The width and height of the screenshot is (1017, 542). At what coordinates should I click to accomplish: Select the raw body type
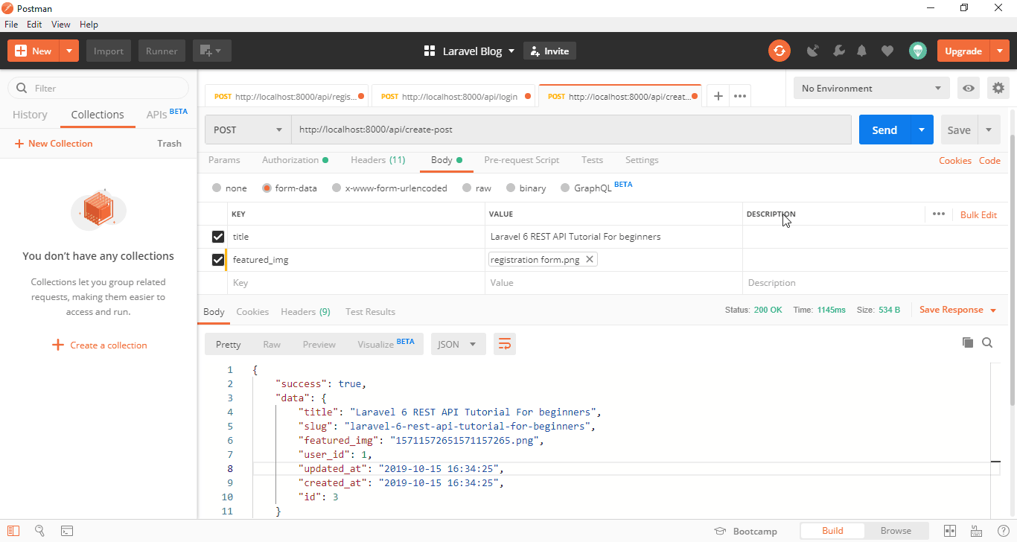click(x=467, y=188)
